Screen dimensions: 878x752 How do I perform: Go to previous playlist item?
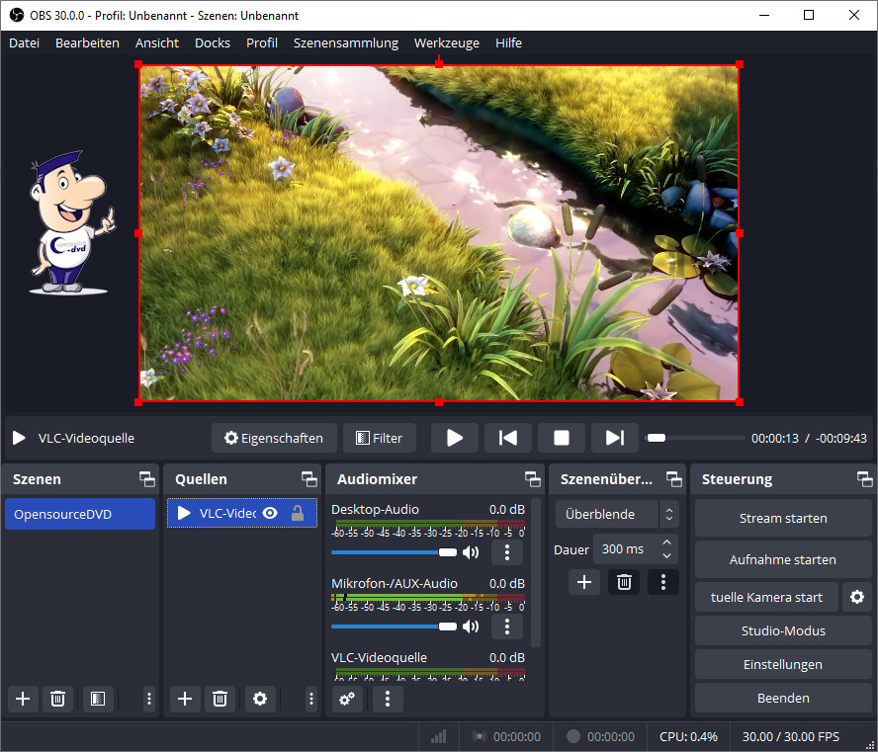[x=507, y=438]
